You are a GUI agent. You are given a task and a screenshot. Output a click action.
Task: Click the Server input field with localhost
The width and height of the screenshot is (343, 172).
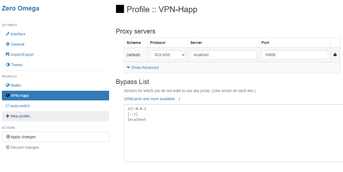[223, 55]
